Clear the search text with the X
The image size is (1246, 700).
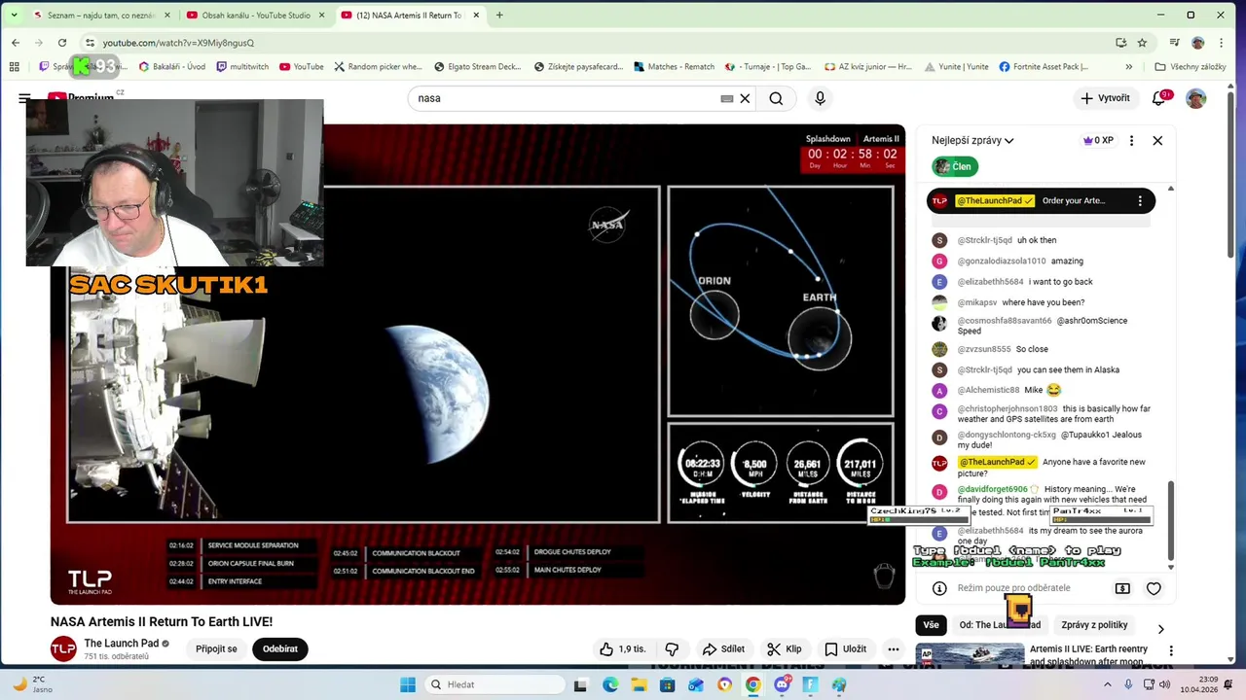click(x=745, y=98)
